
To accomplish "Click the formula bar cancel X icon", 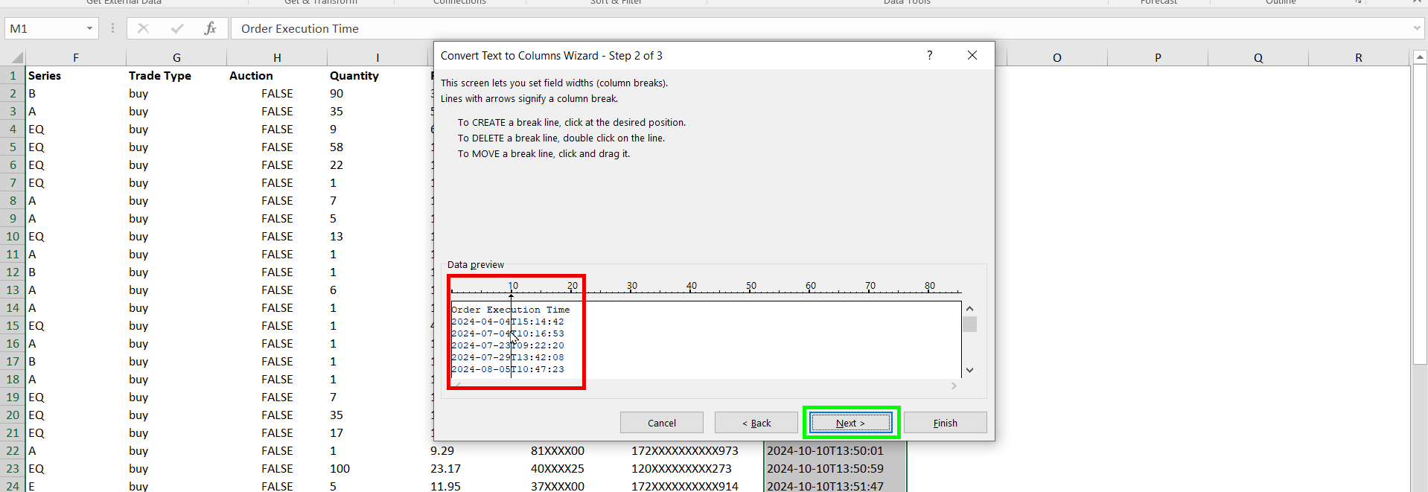I will coord(143,28).
